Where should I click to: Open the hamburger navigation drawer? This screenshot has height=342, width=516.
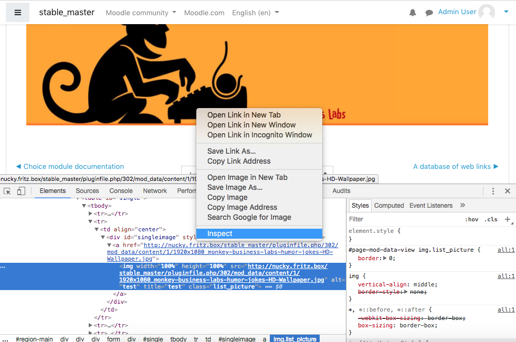point(18,13)
